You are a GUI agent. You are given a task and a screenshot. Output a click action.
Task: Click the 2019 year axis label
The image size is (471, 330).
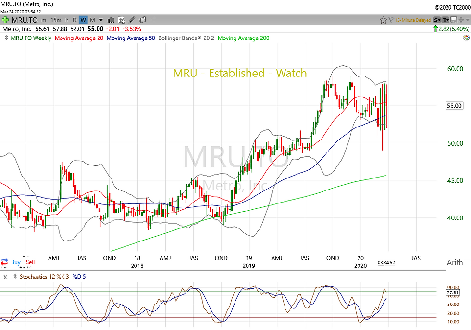tap(249, 266)
